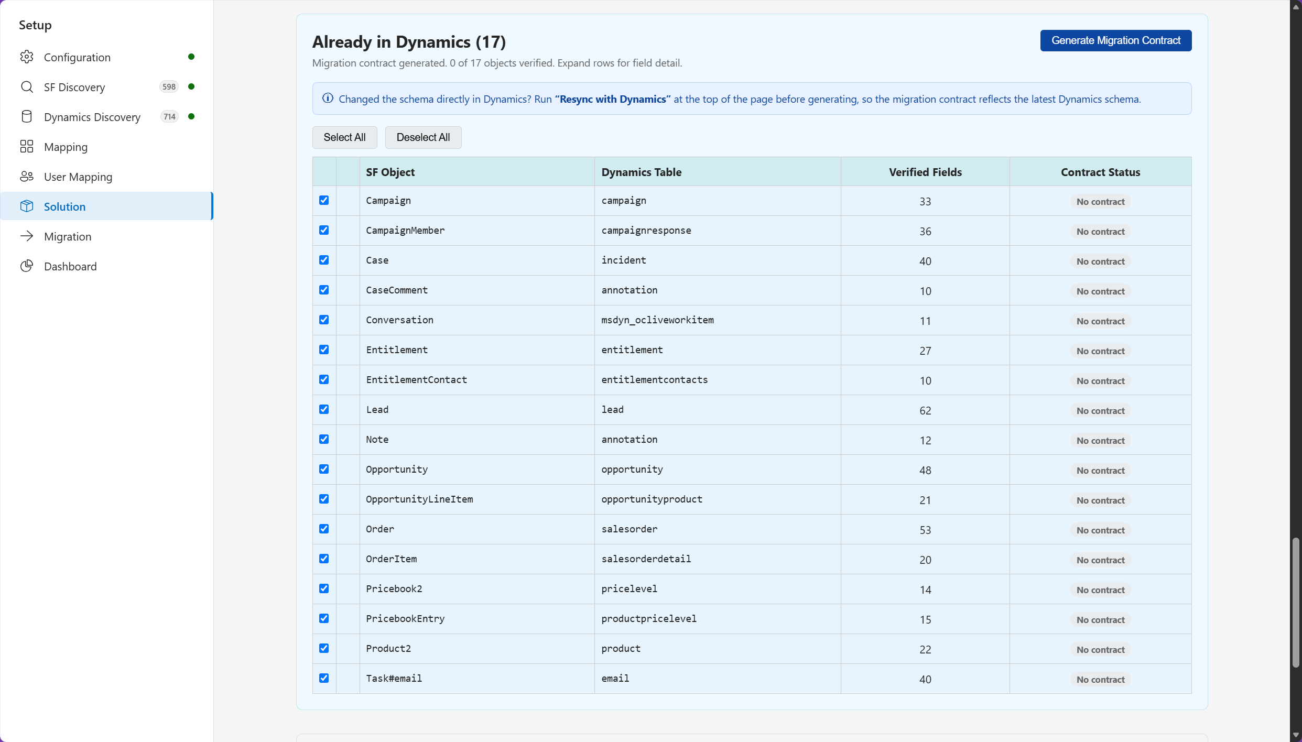Toggle the OrderItem row checkbox
1302x742 pixels.
click(324, 559)
